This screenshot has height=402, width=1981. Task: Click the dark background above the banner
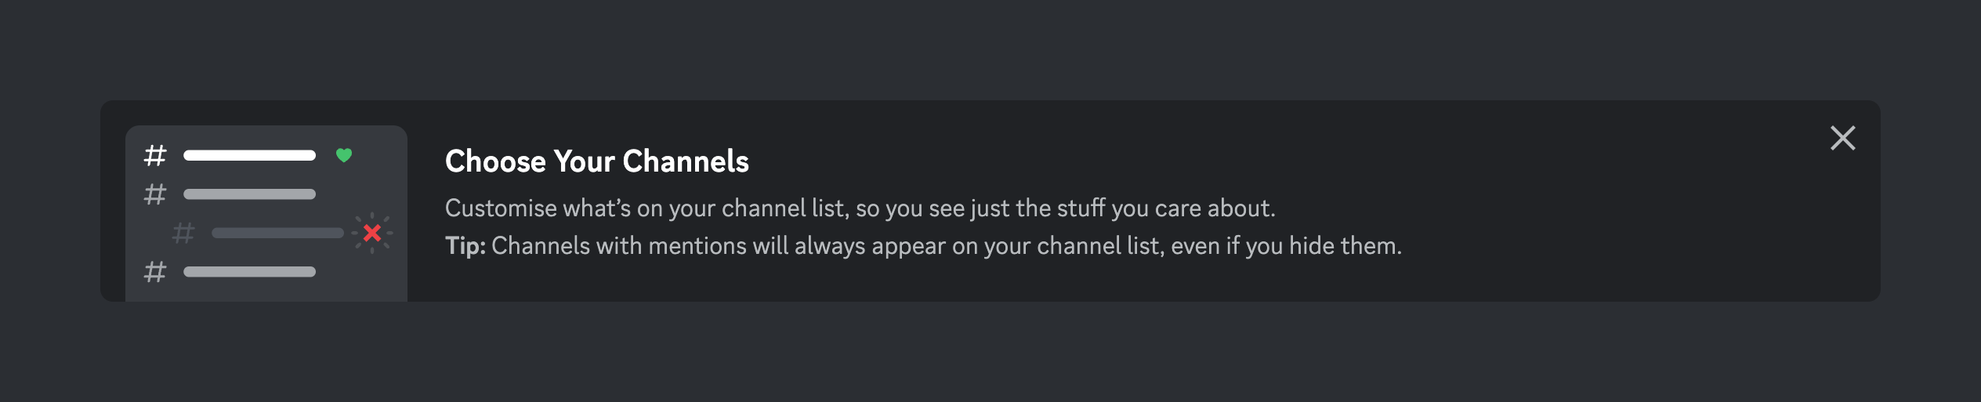(990, 47)
